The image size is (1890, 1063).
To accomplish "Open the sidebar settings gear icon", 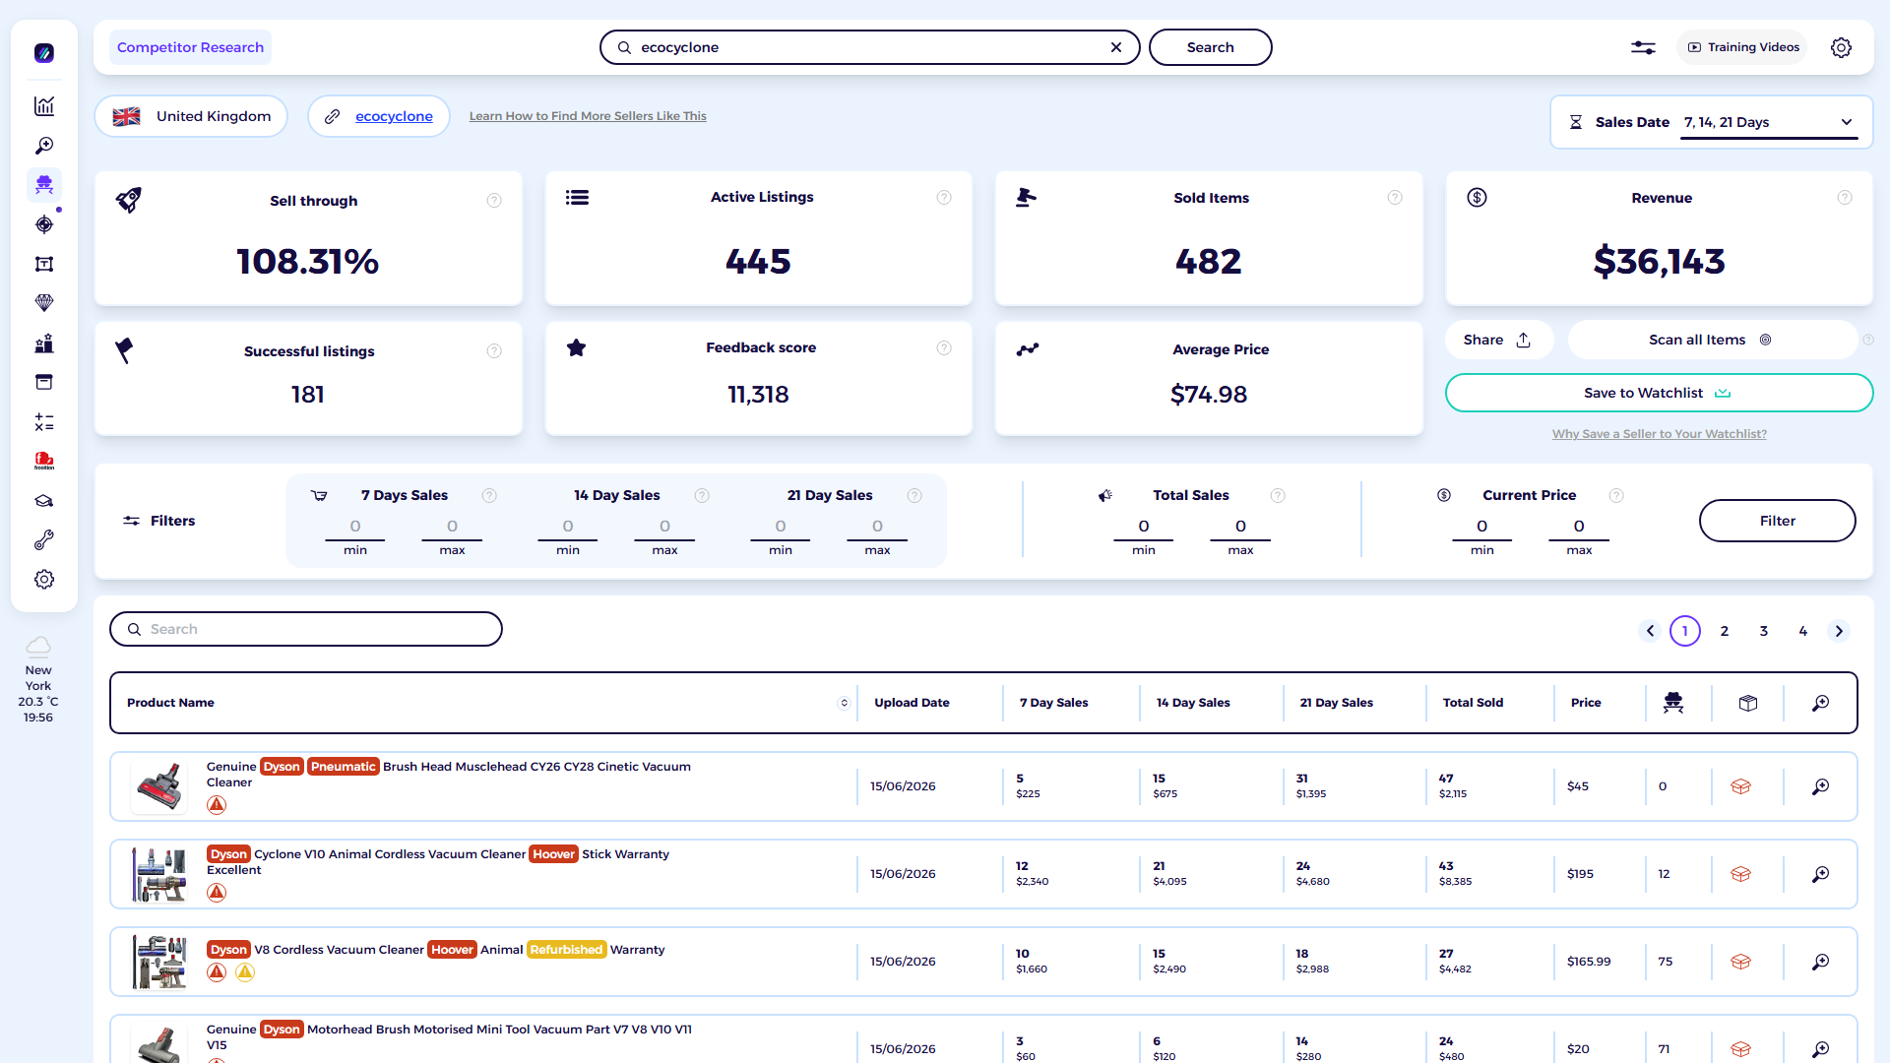I will 44,580.
